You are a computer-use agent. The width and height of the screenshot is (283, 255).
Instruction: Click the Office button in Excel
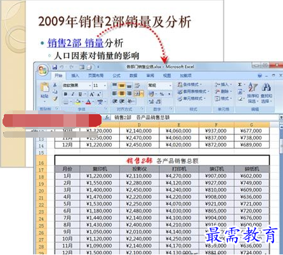click(43, 70)
